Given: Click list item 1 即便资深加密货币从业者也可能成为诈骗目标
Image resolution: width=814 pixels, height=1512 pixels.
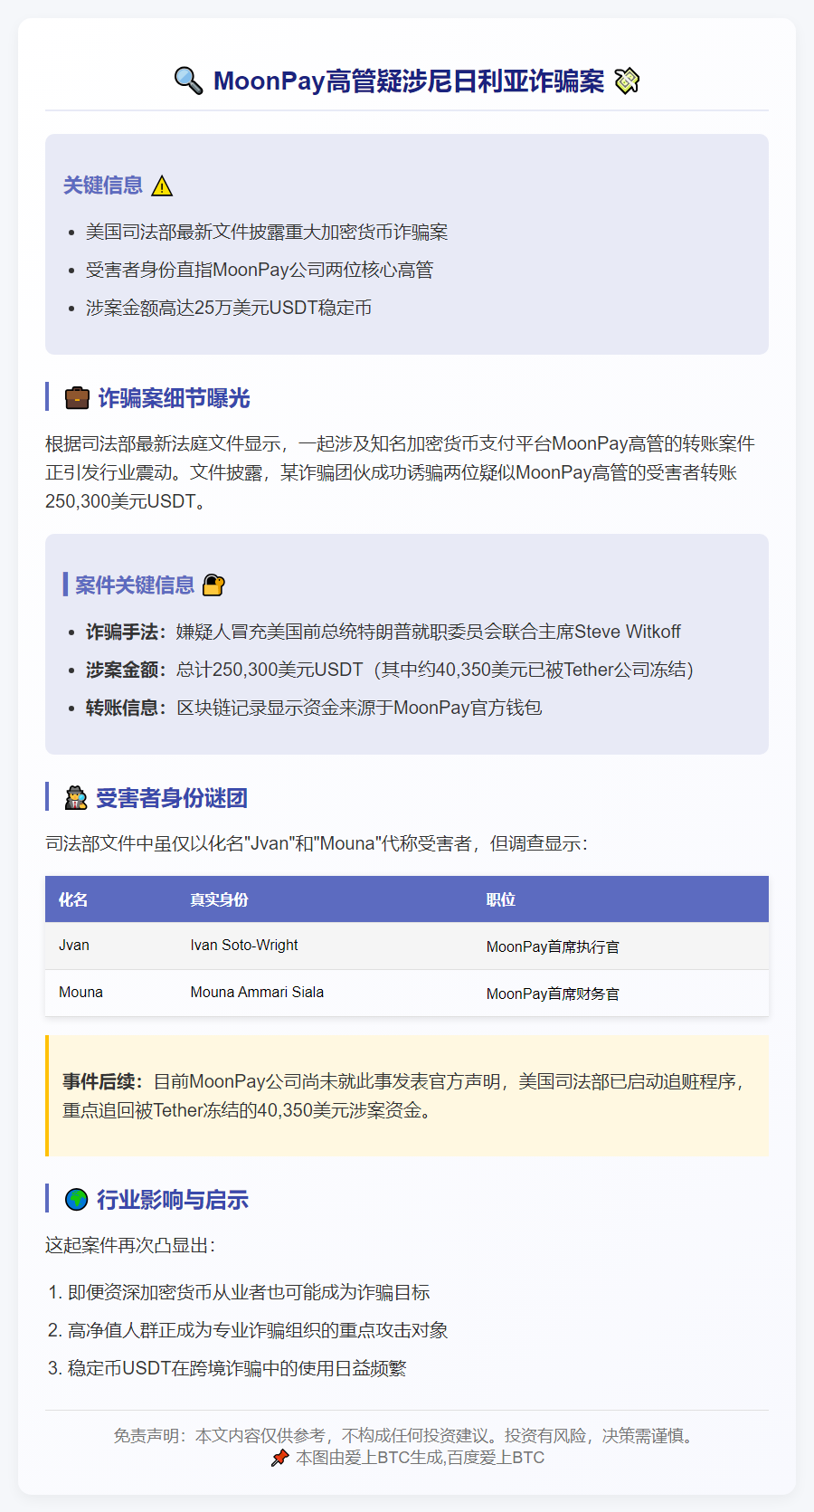Looking at the screenshot, I should [x=249, y=1292].
